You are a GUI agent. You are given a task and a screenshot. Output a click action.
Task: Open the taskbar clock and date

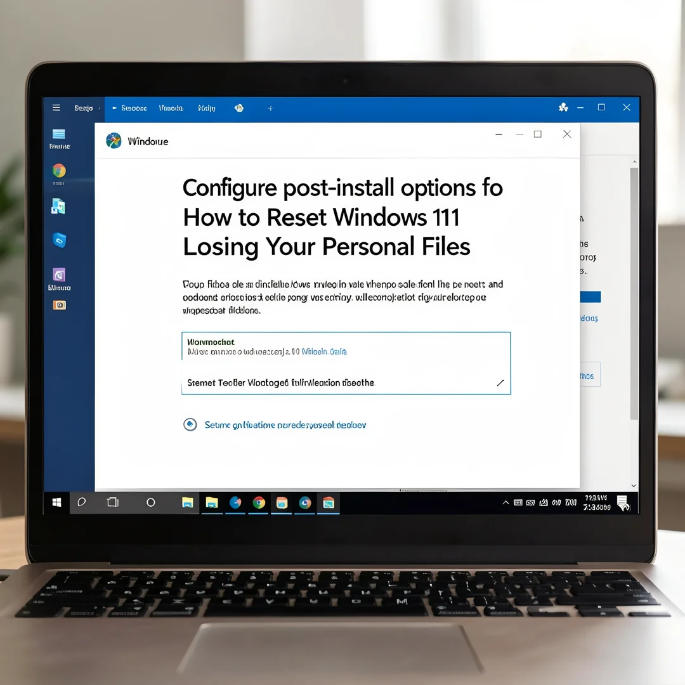click(597, 502)
